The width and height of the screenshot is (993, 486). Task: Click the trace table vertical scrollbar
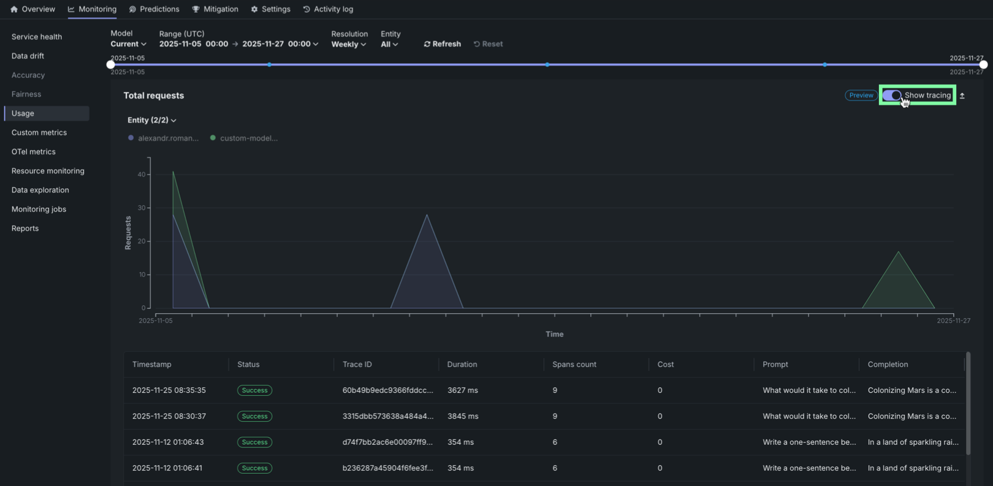coord(968,403)
